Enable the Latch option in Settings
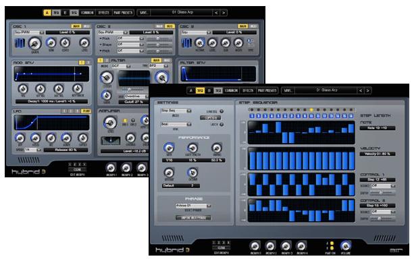This screenshot has height=263, width=412. click(222, 124)
